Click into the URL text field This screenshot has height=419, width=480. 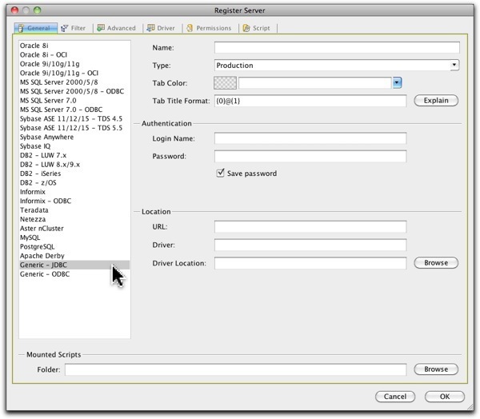click(310, 226)
